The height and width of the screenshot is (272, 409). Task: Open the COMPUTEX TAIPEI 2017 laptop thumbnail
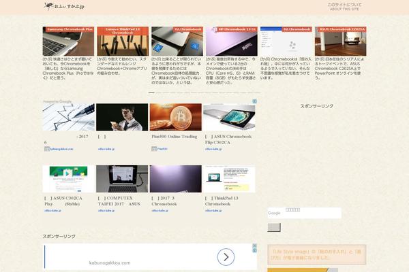click(122, 179)
